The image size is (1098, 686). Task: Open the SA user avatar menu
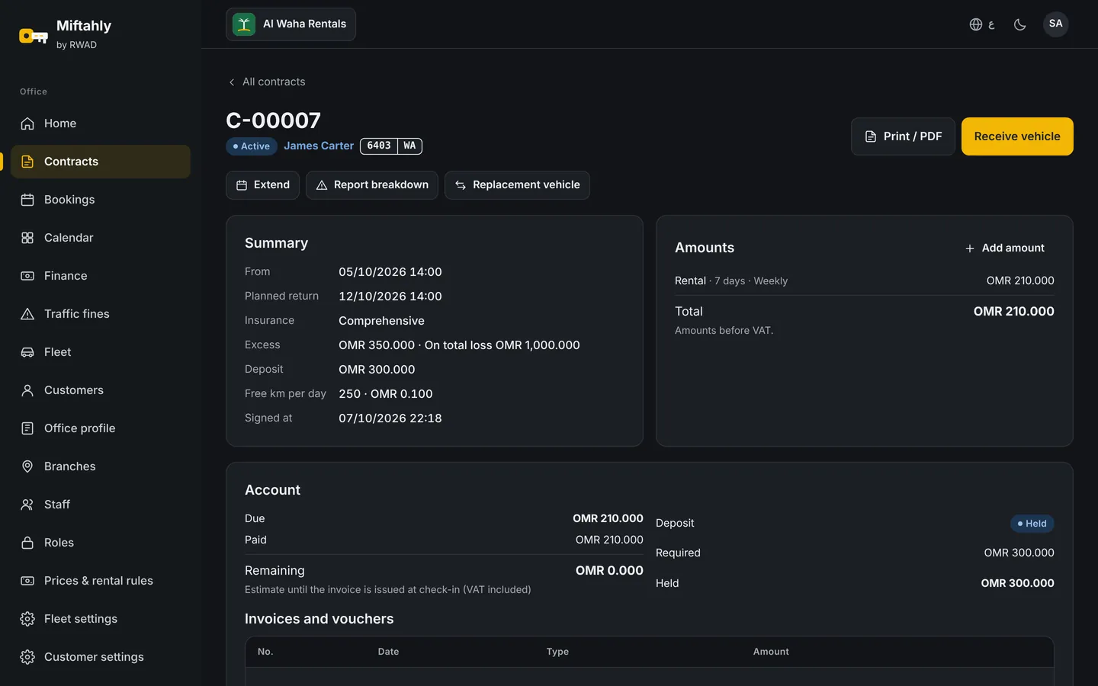(x=1055, y=24)
